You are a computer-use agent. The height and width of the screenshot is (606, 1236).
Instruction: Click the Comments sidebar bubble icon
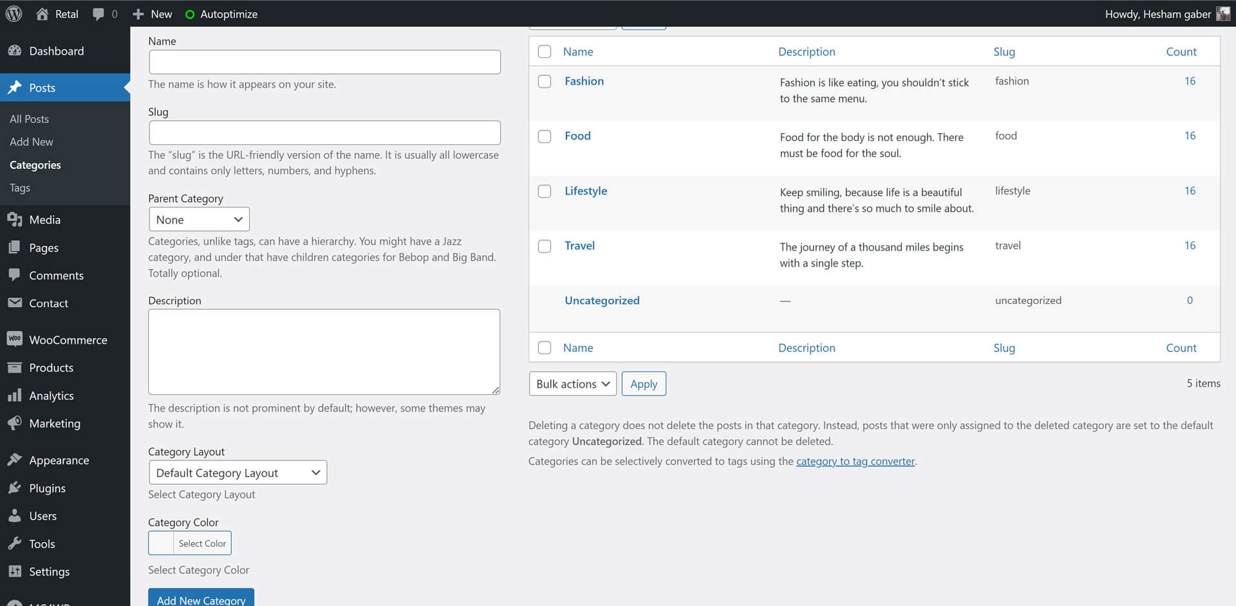(x=15, y=275)
